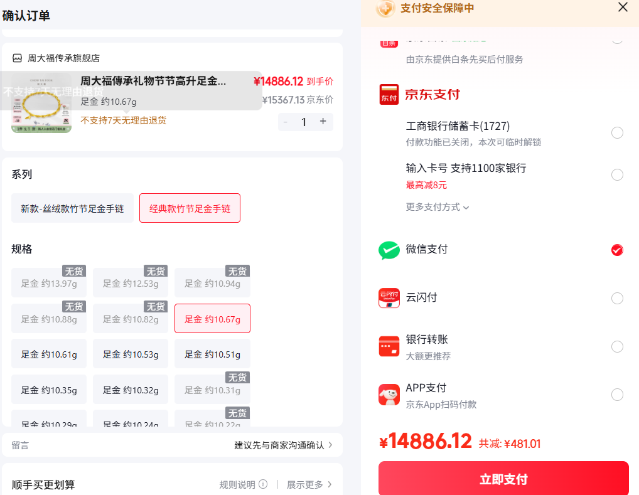639x495 pixels.
Task: Select the 新款-丝绒款竹节足金手链 series
Action: tap(73, 208)
